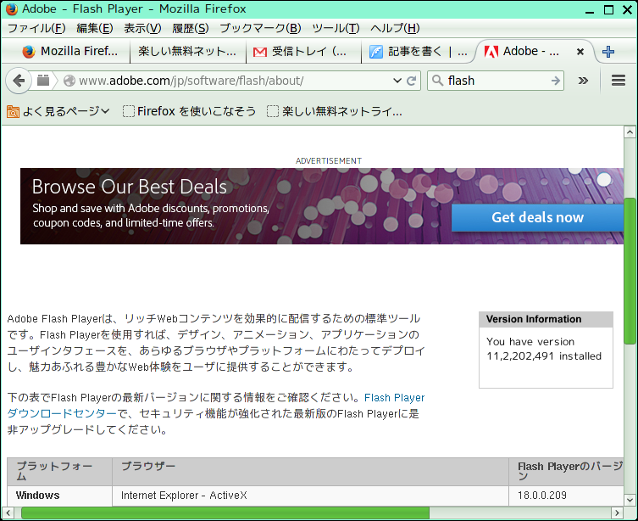Viewport: 638px width, 521px height.
Task: Submit search with the arrow icon
Action: 556,81
